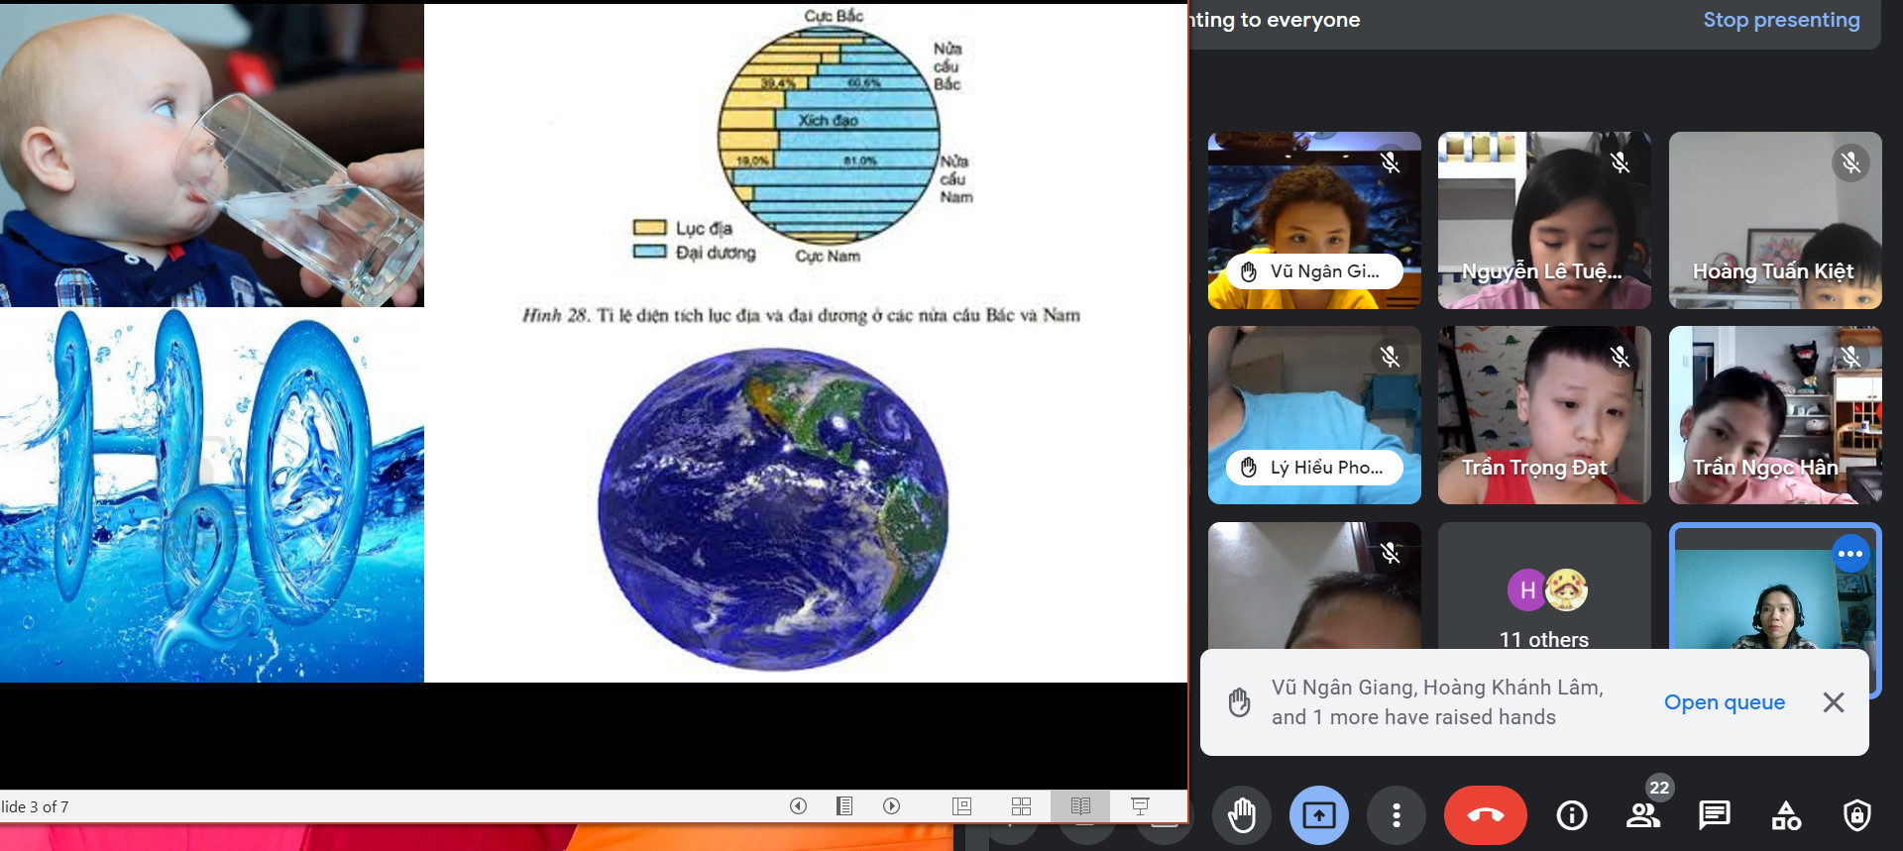Open the three-dot more options menu
The image size is (1903, 851).
coord(1396,815)
